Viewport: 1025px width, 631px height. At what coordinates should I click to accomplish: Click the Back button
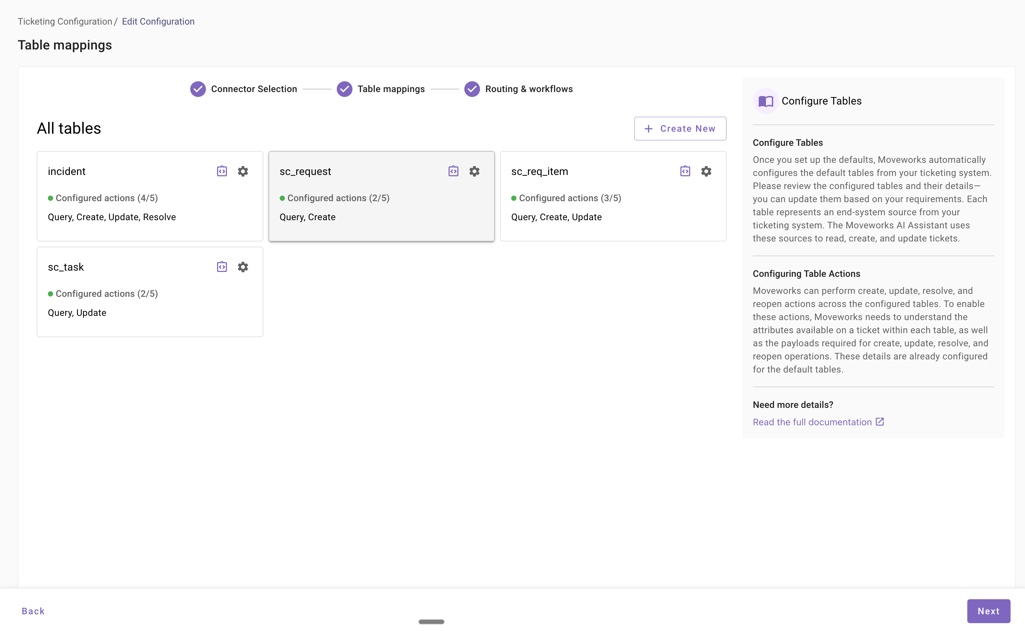click(x=33, y=611)
